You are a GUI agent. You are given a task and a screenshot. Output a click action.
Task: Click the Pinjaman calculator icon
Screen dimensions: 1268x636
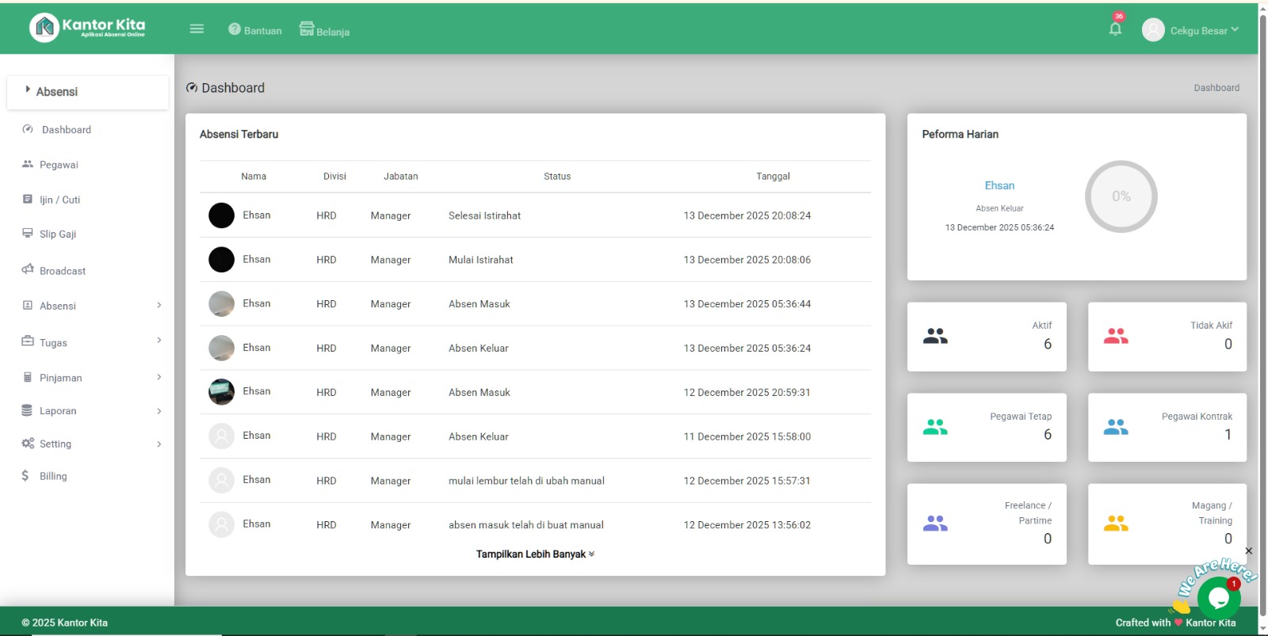(x=28, y=377)
